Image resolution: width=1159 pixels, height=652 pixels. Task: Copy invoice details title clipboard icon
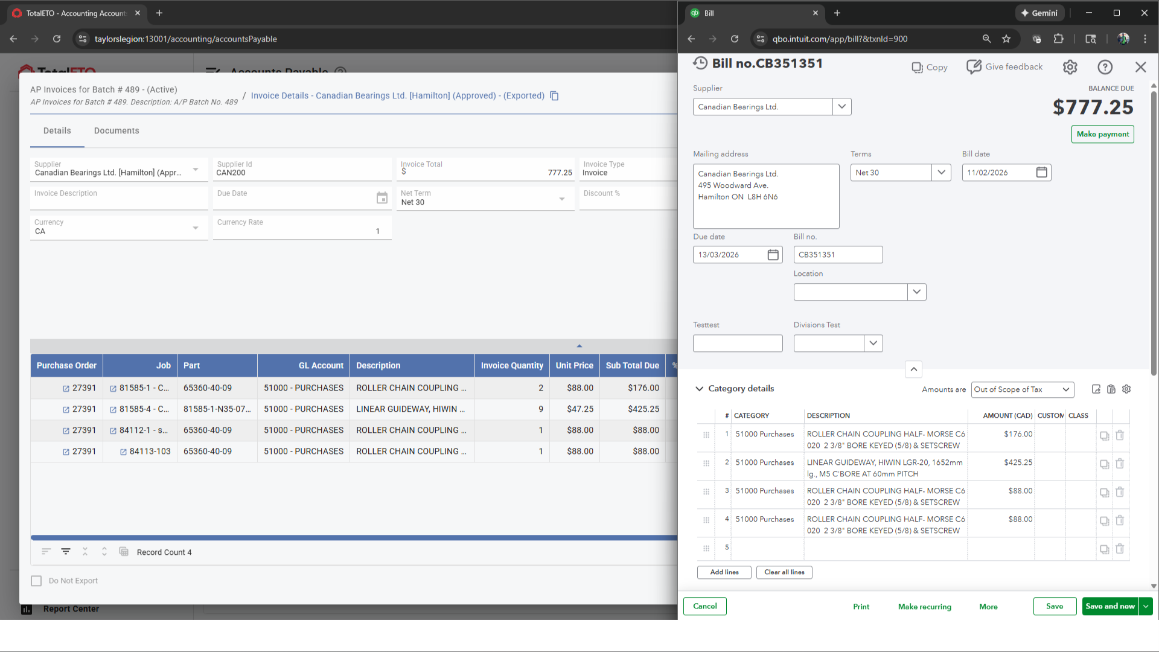(554, 96)
